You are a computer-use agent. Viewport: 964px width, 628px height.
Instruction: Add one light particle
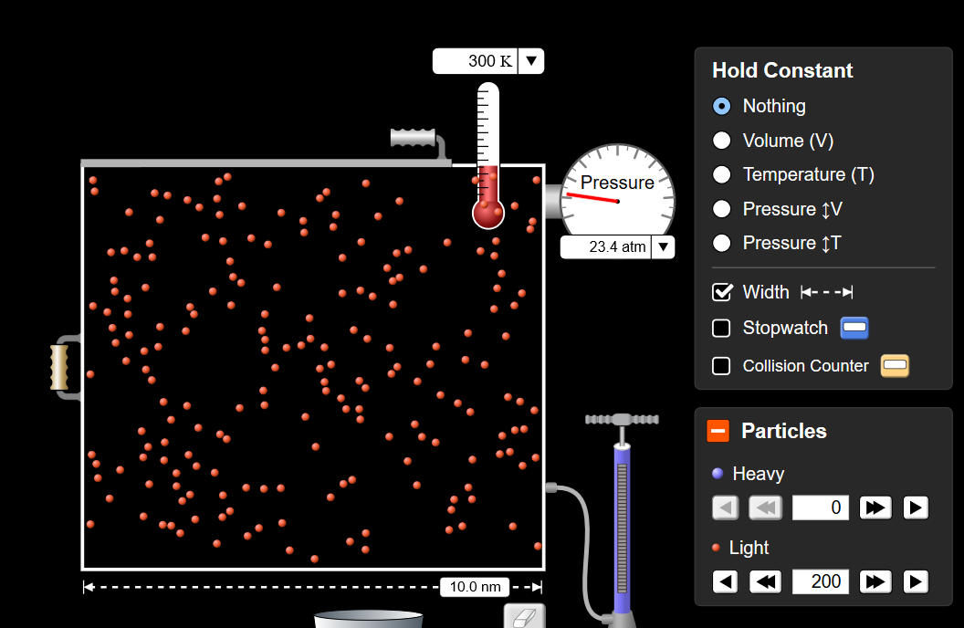point(916,581)
